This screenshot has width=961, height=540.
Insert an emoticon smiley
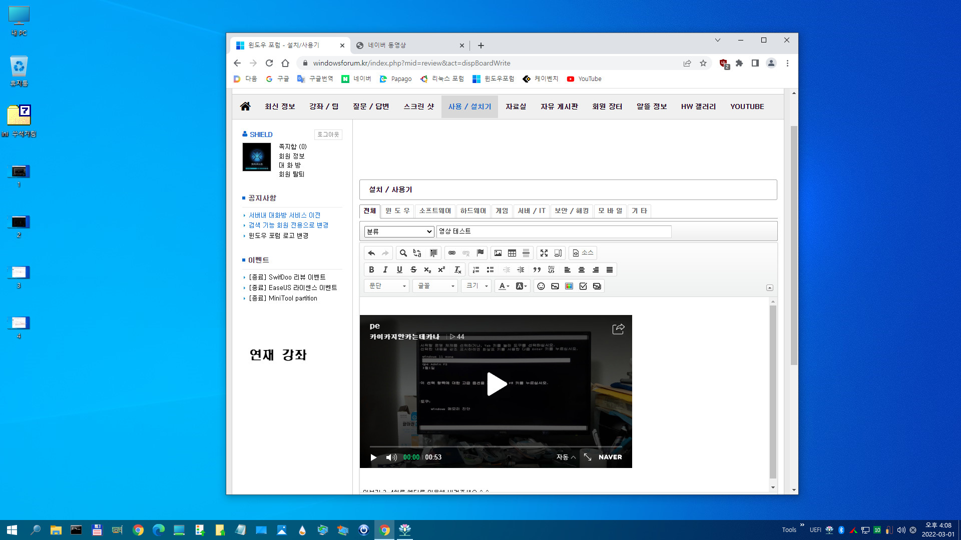pos(541,286)
